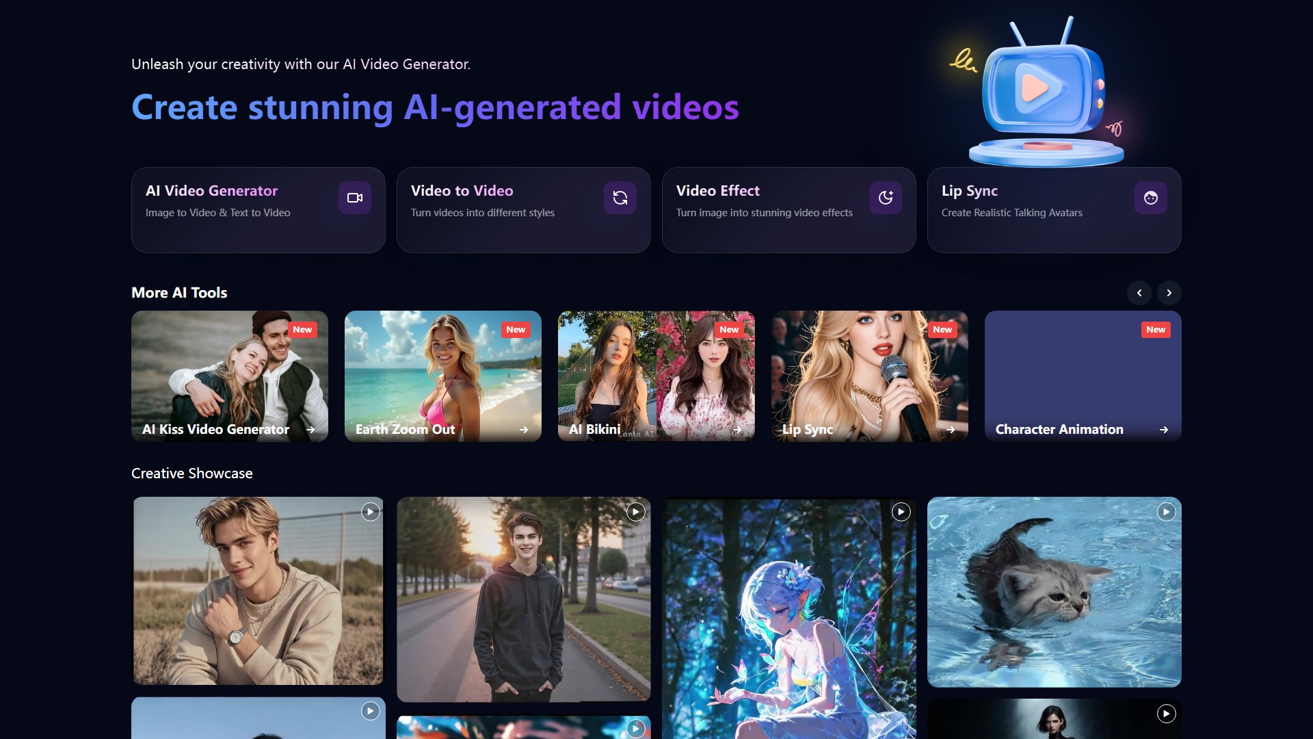Play the blue-haired fairy anime video

coord(901,512)
